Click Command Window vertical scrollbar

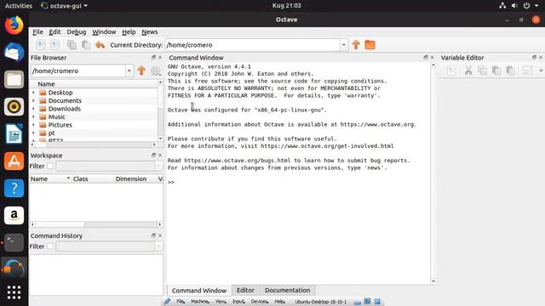(x=433, y=173)
